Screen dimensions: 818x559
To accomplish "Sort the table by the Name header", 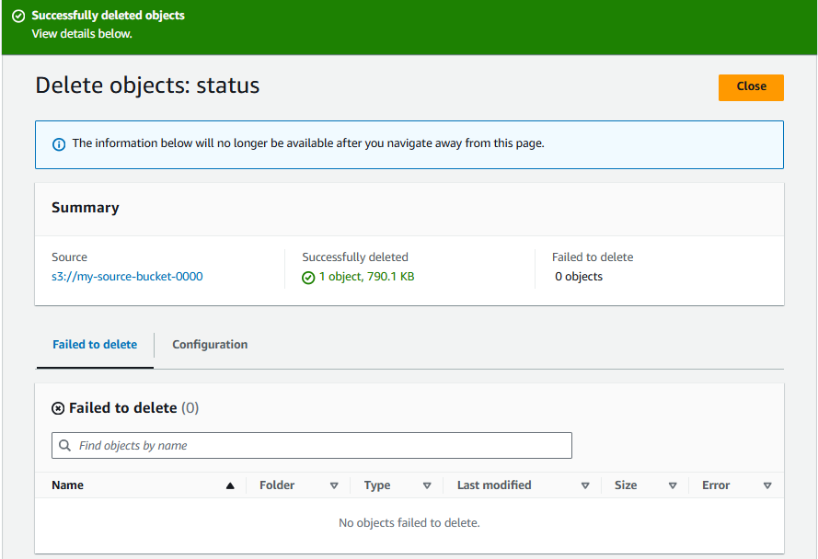I will point(67,485).
